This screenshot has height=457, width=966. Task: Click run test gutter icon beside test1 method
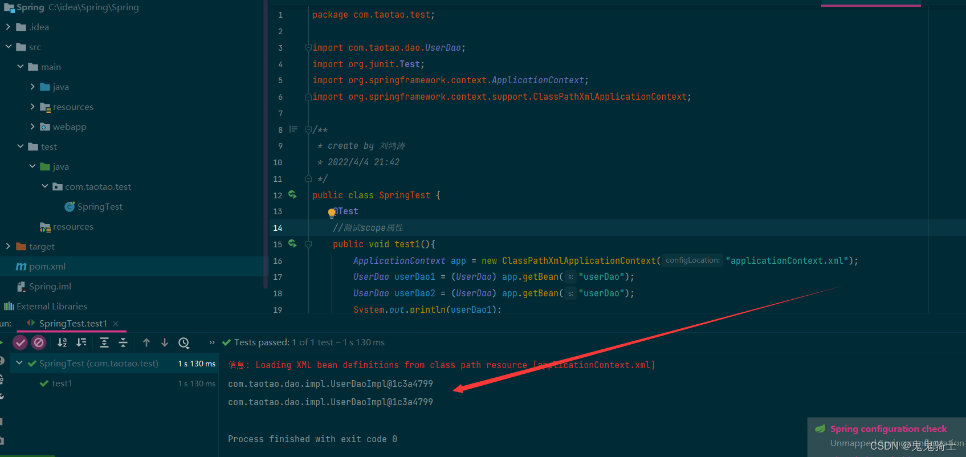[x=292, y=244]
